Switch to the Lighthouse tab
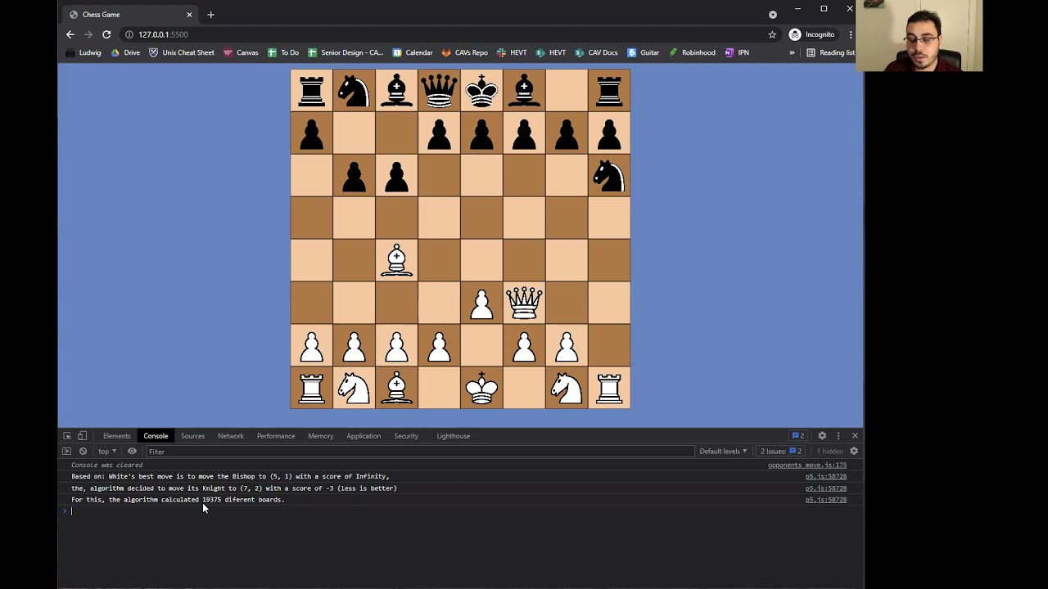 453,436
